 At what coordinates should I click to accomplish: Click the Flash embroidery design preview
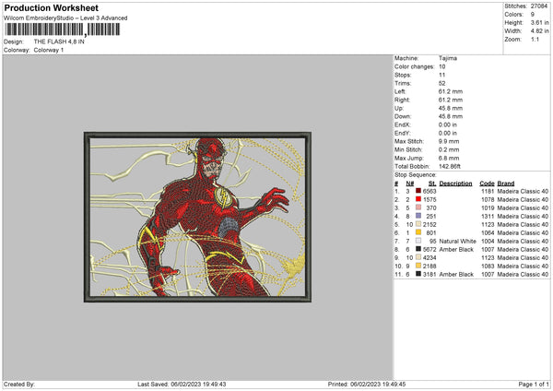(197, 217)
